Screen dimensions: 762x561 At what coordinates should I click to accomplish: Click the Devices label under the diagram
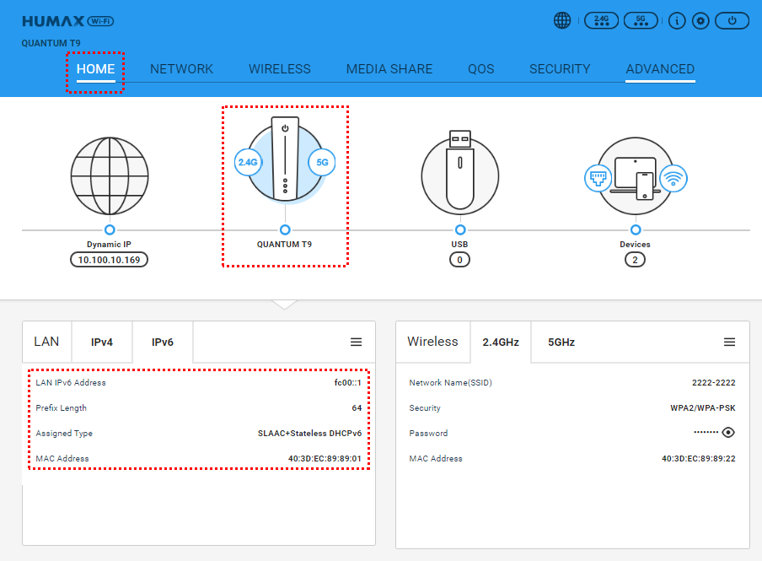tap(635, 245)
